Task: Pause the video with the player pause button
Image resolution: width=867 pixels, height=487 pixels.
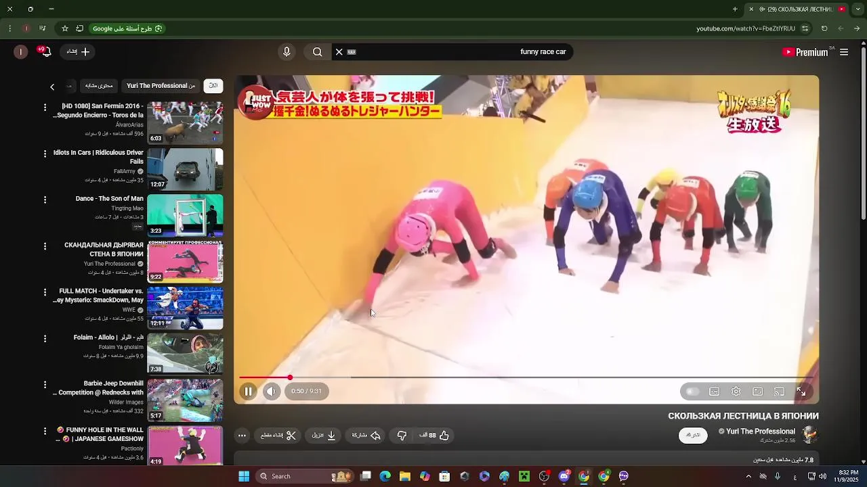Action: click(x=248, y=392)
